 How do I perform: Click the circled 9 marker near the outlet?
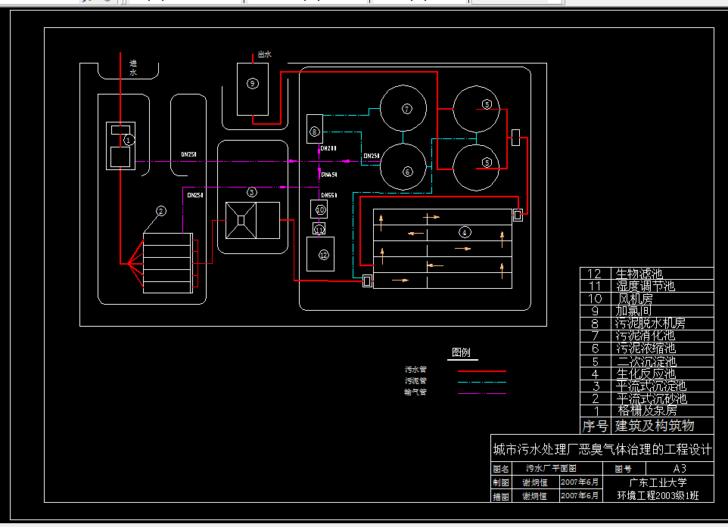click(253, 83)
